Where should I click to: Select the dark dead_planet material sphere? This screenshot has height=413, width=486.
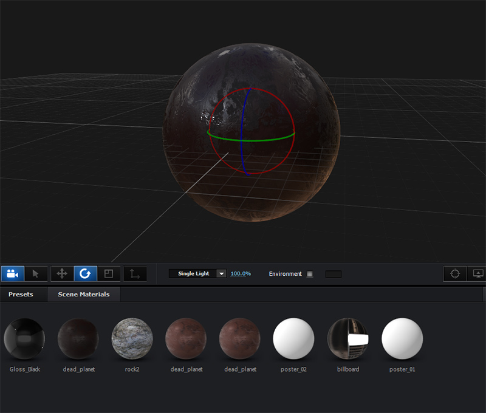(78, 339)
